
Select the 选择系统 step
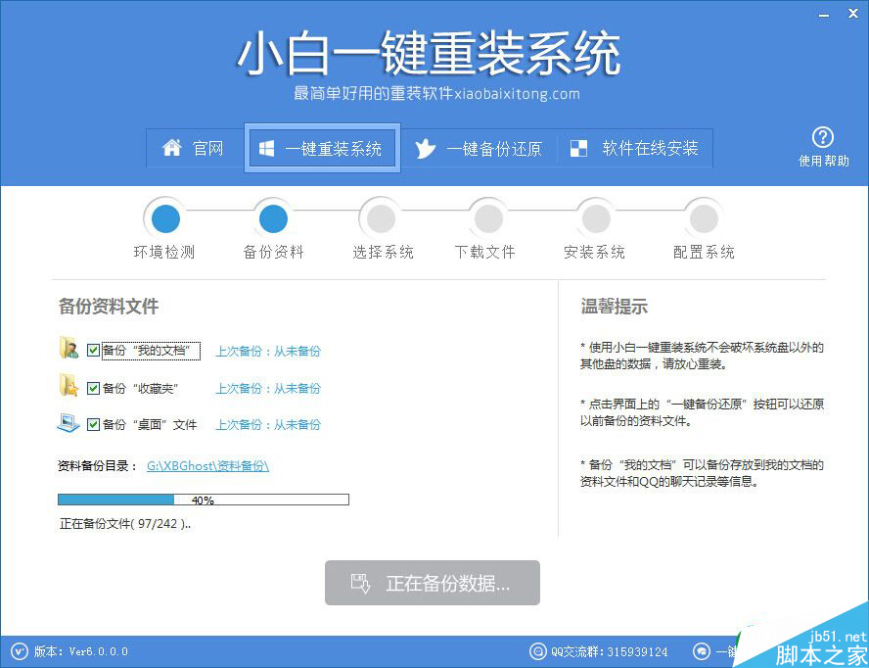coord(380,217)
